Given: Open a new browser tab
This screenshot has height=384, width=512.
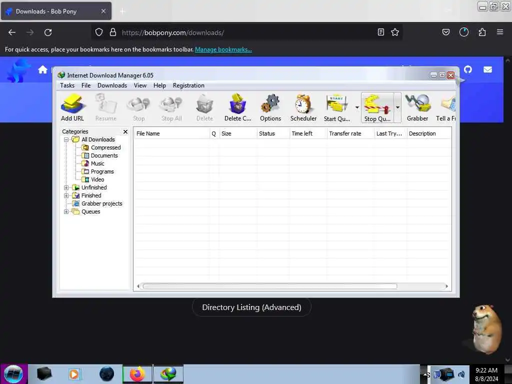Looking at the screenshot, I should pos(122,11).
